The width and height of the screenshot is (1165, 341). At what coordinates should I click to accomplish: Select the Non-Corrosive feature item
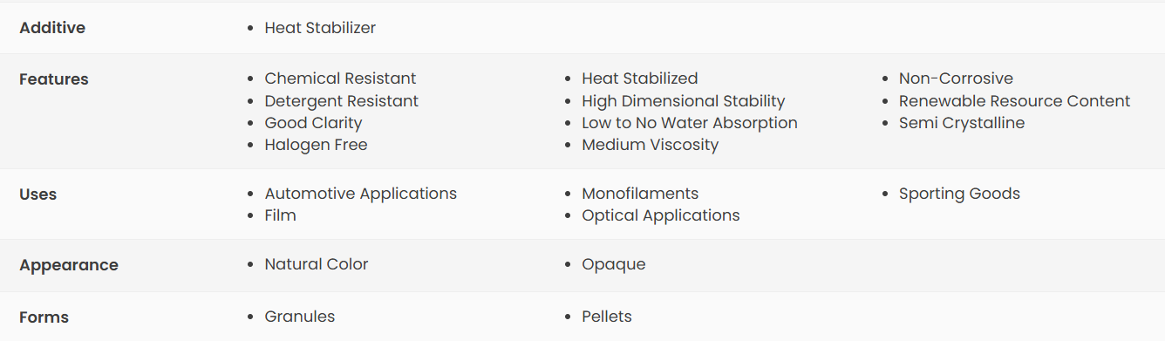click(956, 78)
